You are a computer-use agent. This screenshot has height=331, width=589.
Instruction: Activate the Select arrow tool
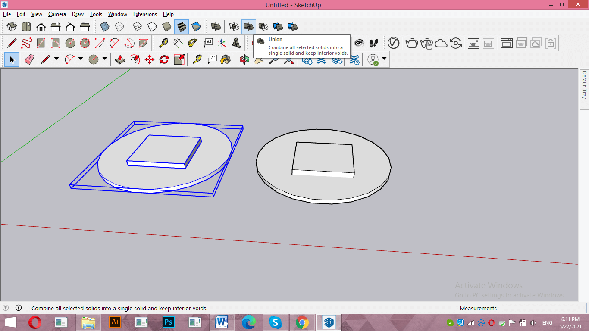[x=12, y=59]
